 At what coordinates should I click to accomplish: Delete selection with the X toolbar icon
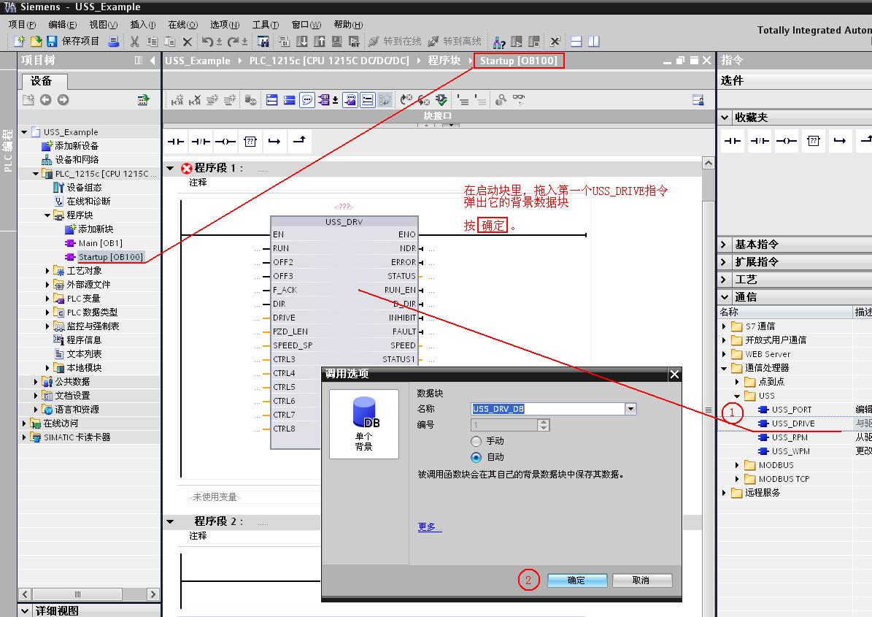pyautogui.click(x=188, y=41)
